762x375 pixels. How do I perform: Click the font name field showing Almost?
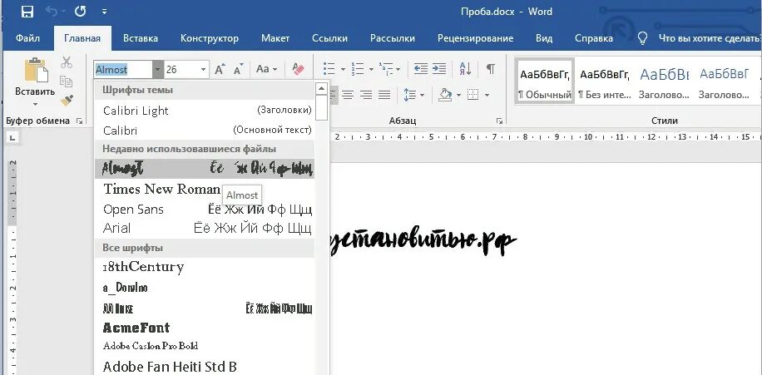pos(123,70)
